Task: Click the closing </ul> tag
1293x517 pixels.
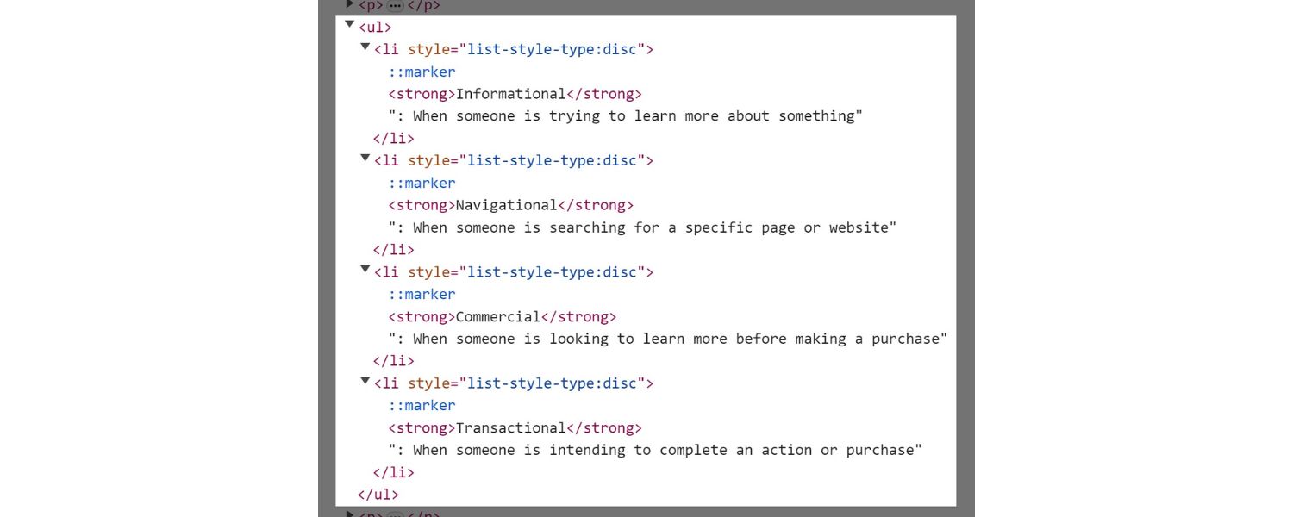Action: coord(378,495)
